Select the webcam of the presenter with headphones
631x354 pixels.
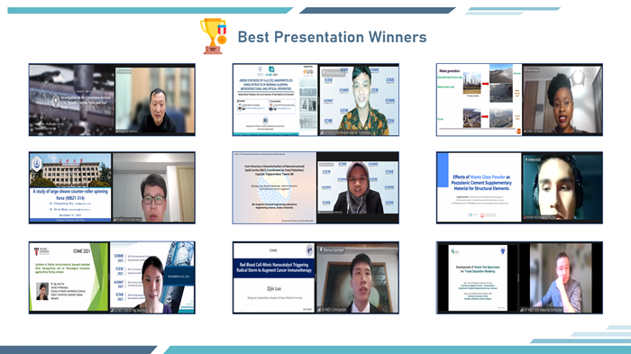[x=562, y=187]
